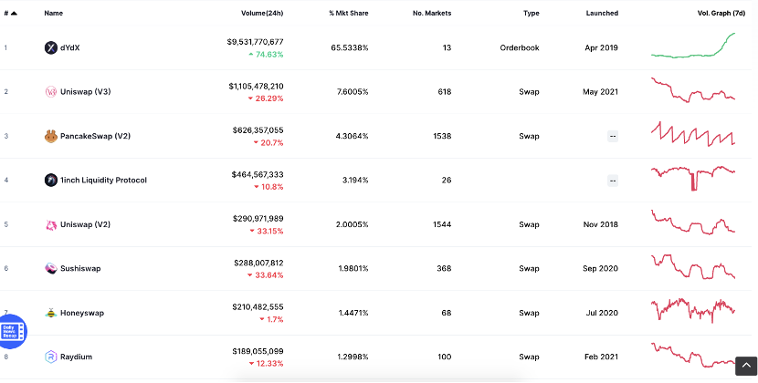The image size is (758, 383).
Task: Open the Daily News Recap floating button
Action: pyautogui.click(x=12, y=331)
